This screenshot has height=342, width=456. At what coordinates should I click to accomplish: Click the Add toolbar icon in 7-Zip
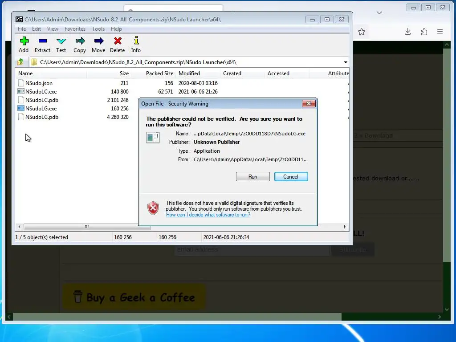[x=24, y=41]
